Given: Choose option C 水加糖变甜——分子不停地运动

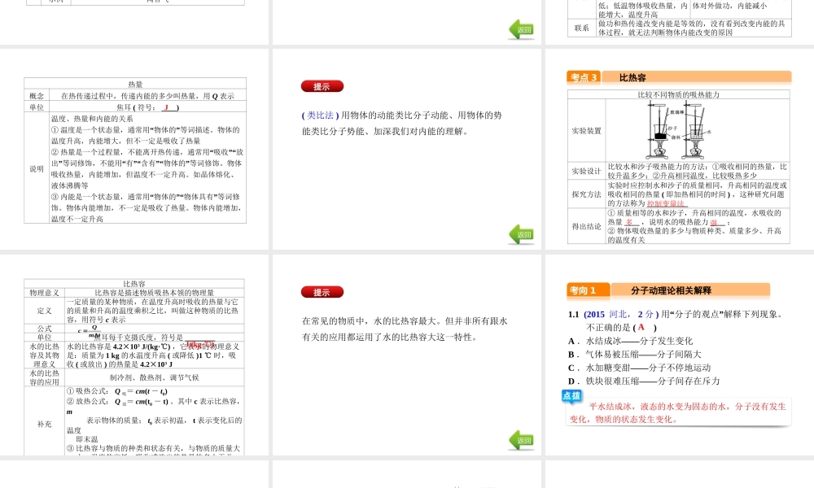Looking at the screenshot, I should tap(639, 368).
